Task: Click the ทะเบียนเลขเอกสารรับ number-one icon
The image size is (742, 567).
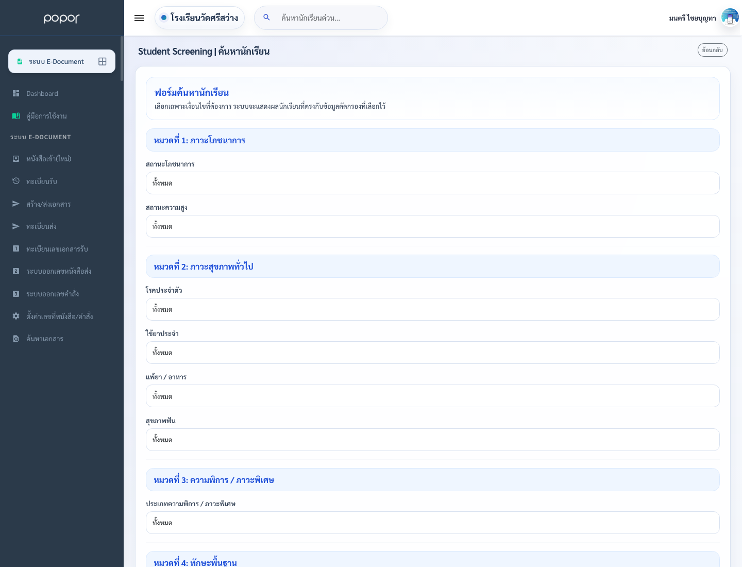Action: tap(16, 248)
